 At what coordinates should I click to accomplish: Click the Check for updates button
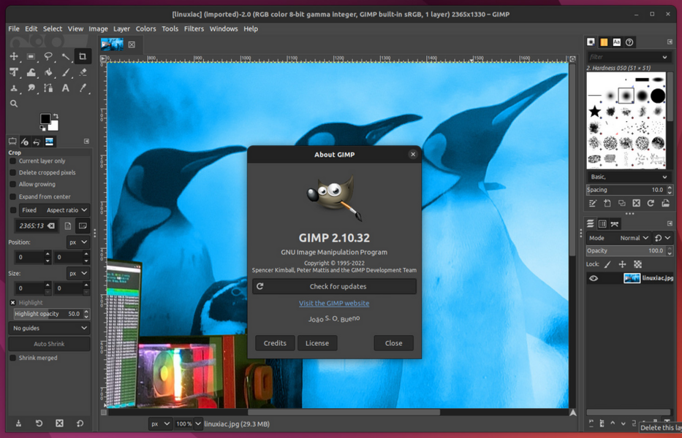pos(335,286)
